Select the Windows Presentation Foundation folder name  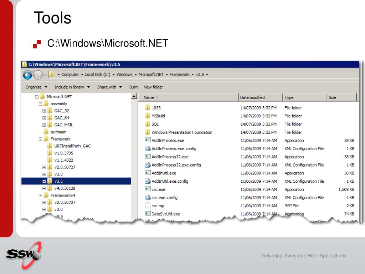[x=182, y=132]
